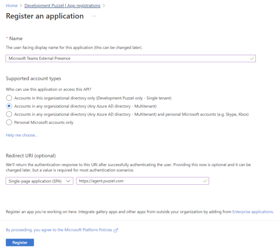Select Multitenant Azure AD directory radio option
This screenshot has height=251, width=279.
tap(9, 106)
